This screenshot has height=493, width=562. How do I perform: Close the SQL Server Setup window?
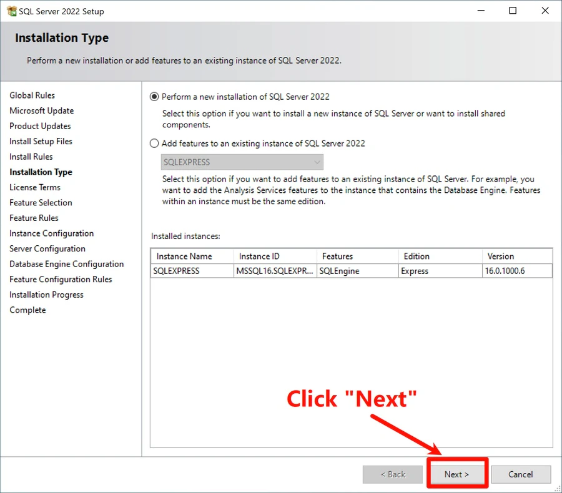click(x=545, y=11)
